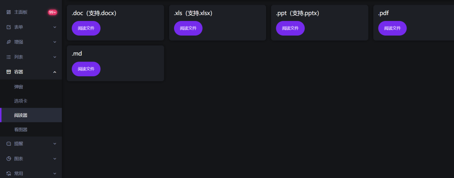Select the active 阅读器 menu item

(x=31, y=115)
